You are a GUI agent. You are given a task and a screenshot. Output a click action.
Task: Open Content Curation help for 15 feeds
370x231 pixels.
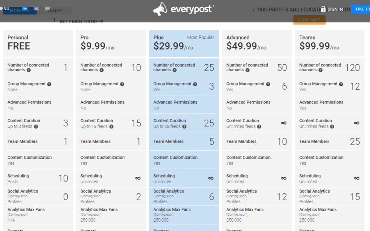point(111,127)
